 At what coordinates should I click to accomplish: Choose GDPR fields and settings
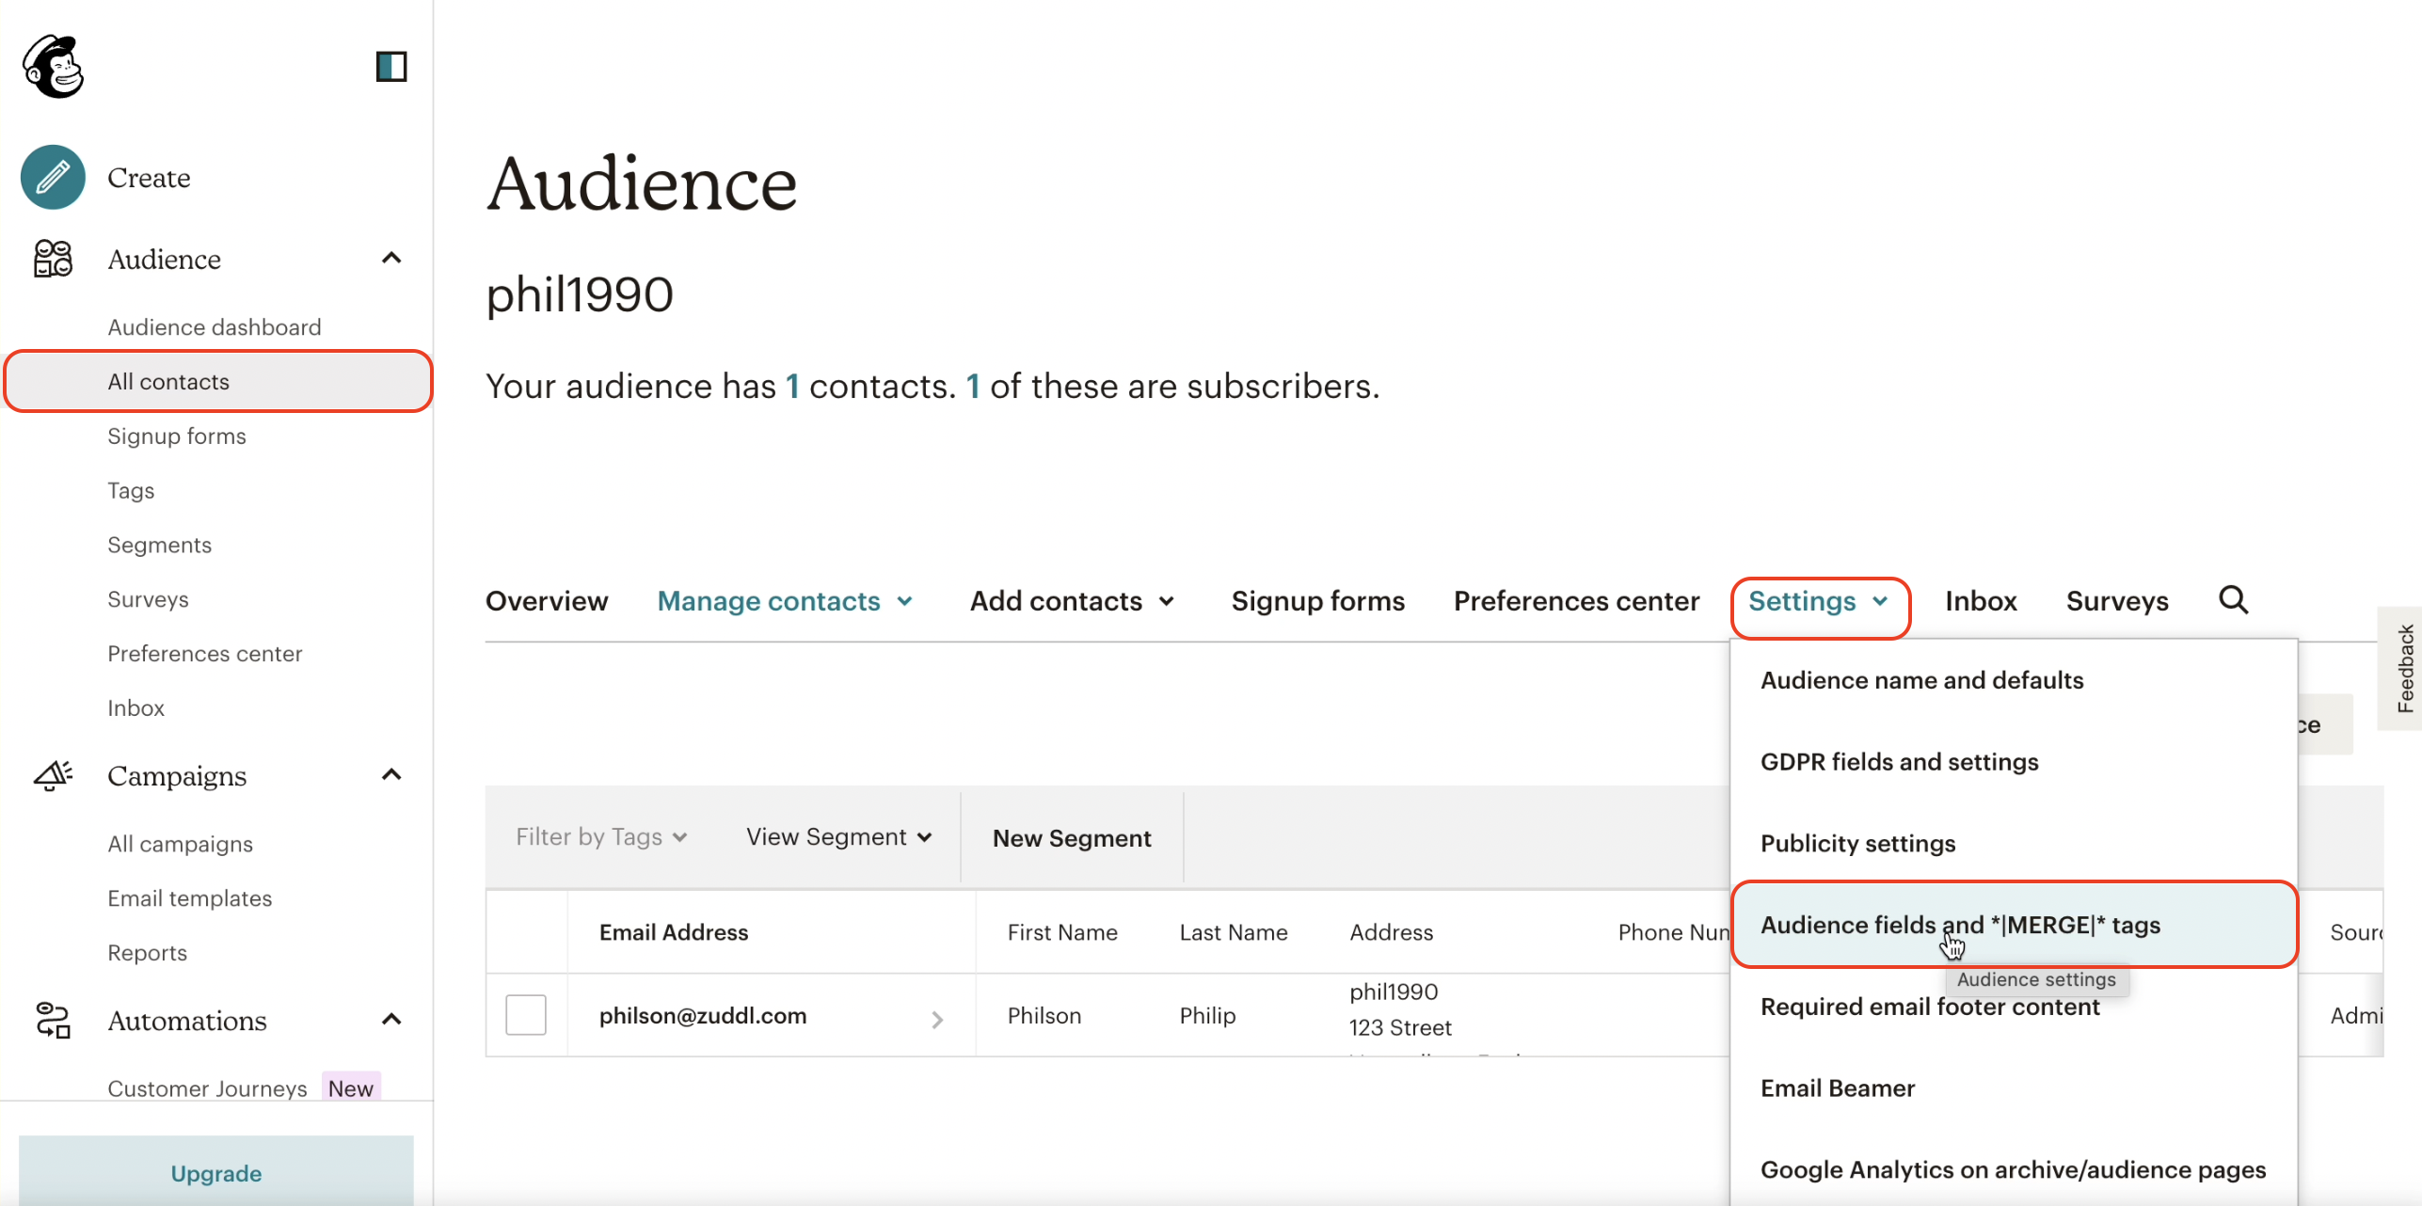(x=2014, y=762)
